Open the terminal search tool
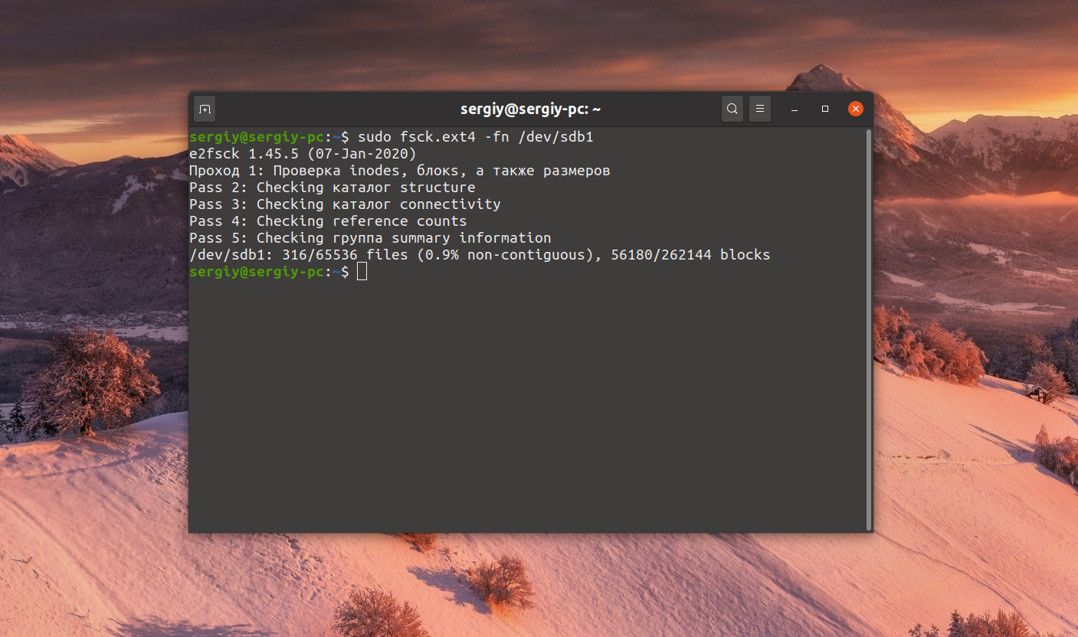Image resolution: width=1078 pixels, height=637 pixels. (732, 109)
